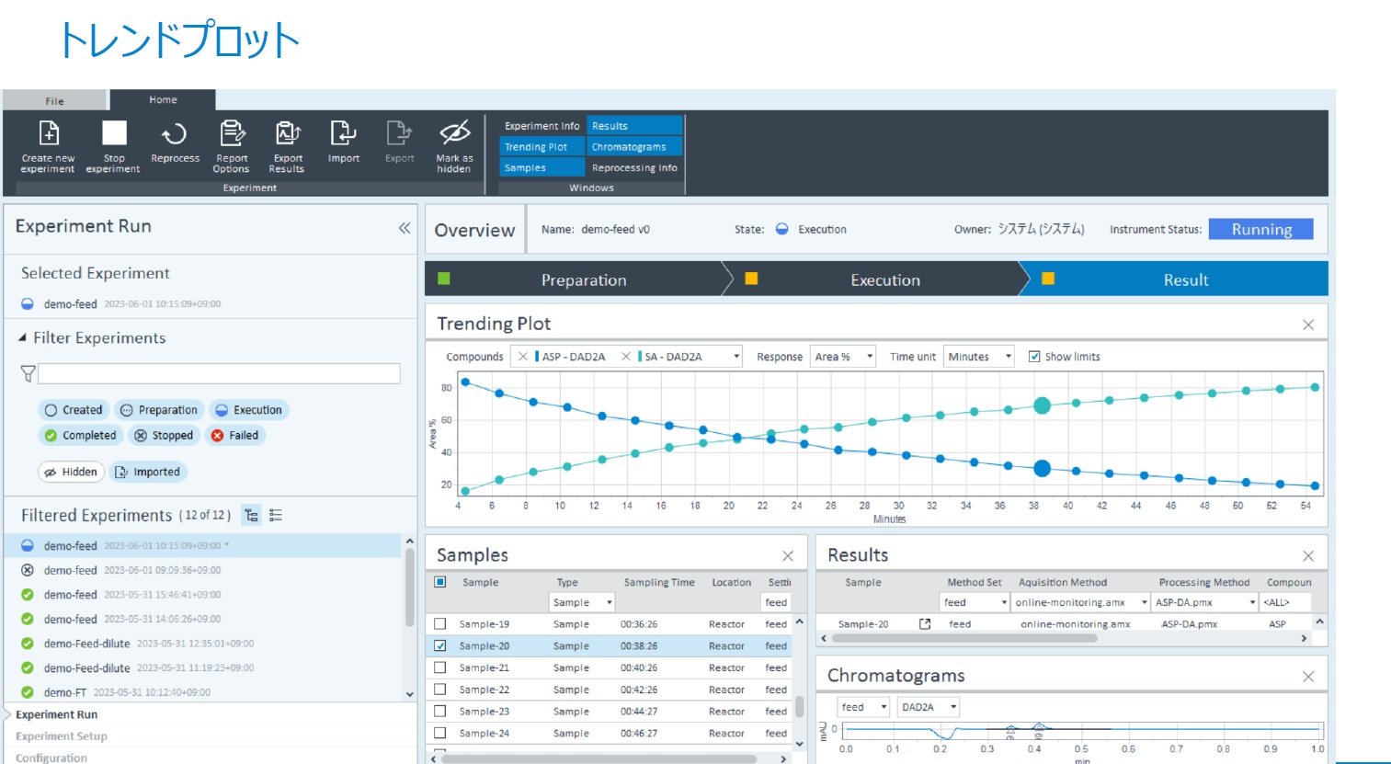Switch filtered experiments to tree view

point(251,515)
